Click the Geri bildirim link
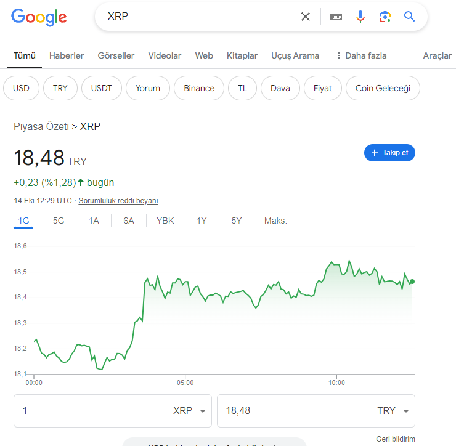Viewport: 456px width, 446px height. 396,439
